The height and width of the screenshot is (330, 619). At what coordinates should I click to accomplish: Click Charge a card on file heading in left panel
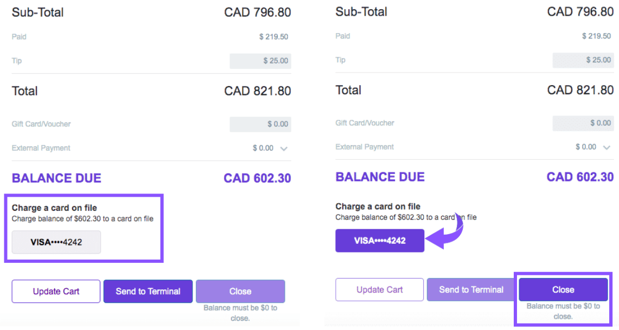54,208
